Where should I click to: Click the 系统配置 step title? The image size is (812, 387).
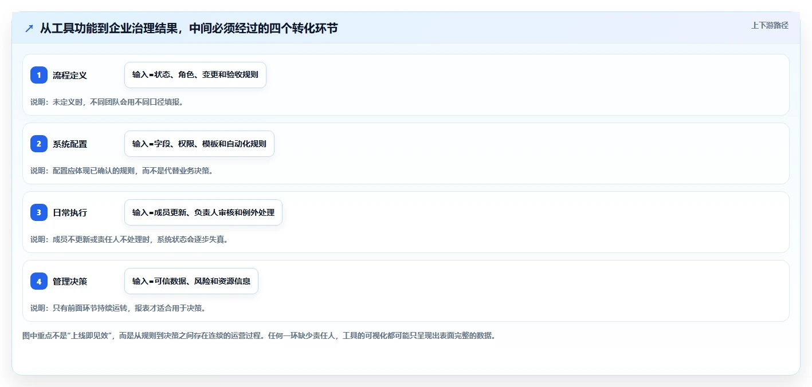tap(70, 144)
